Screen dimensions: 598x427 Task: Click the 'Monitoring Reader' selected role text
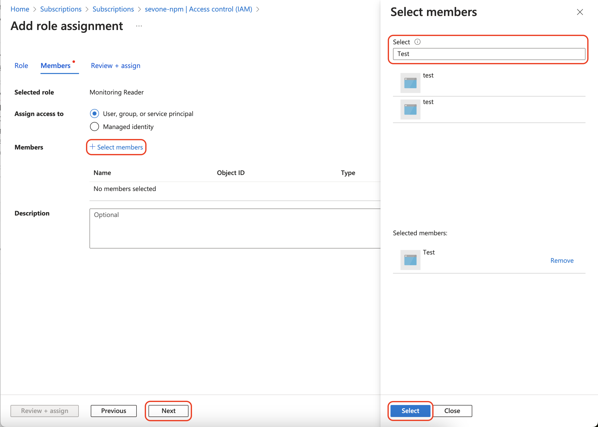coord(116,92)
